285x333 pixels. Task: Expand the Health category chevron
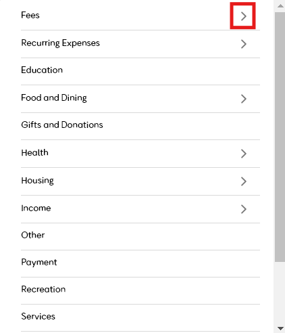tap(243, 154)
